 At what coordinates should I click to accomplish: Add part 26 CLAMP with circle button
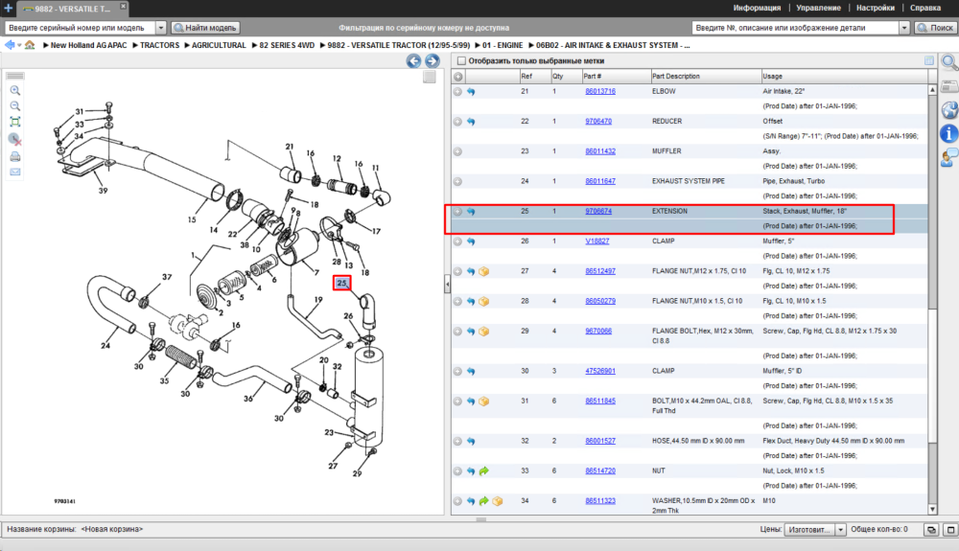pos(457,241)
